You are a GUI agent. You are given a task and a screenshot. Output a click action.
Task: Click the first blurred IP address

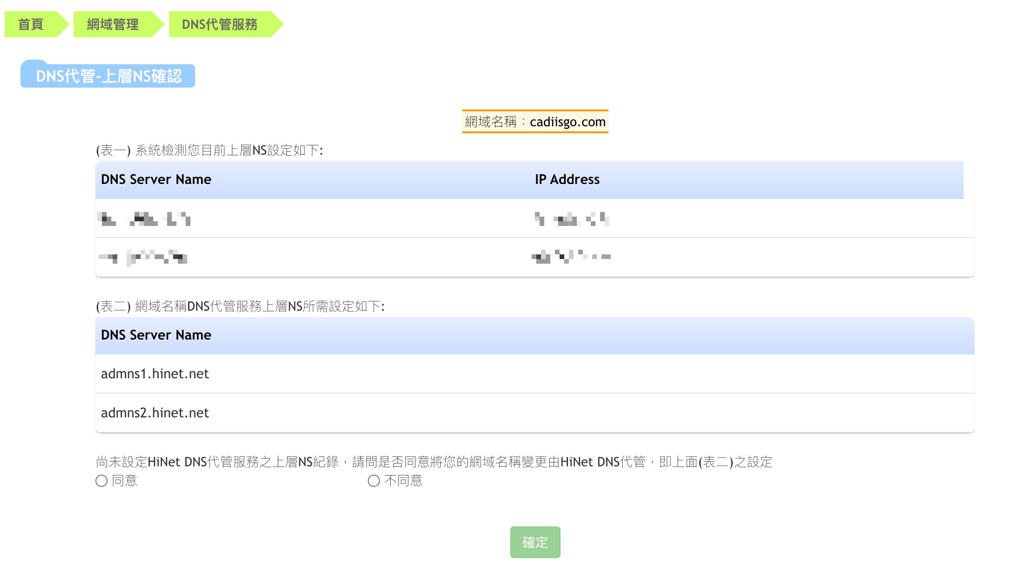[572, 218]
